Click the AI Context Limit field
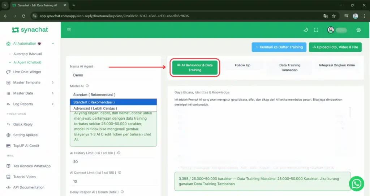370x196 pixels. pyautogui.click(x=113, y=181)
